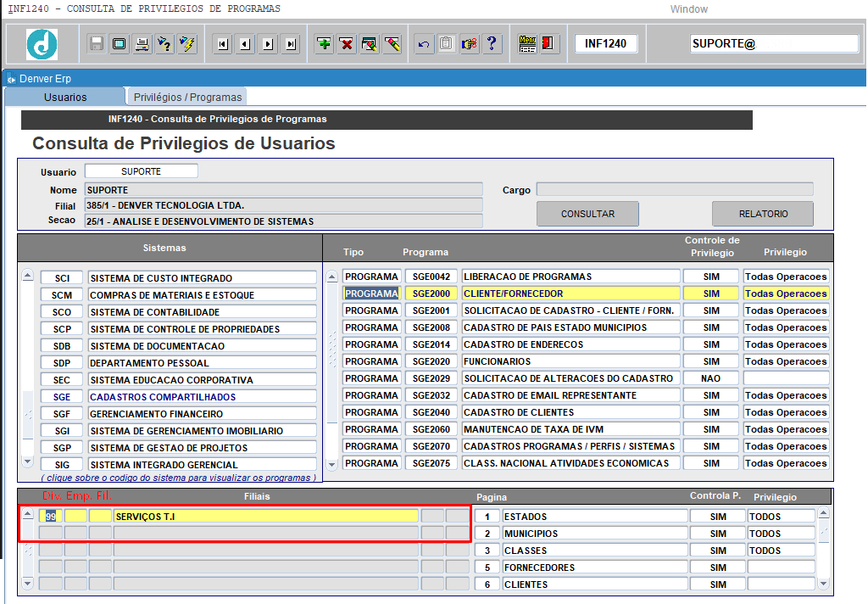Click the pointing hand with scissors icon
The height and width of the screenshot is (604, 868).
point(469,44)
